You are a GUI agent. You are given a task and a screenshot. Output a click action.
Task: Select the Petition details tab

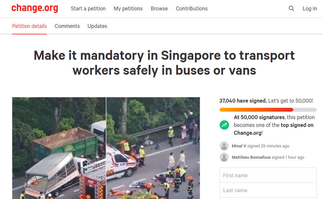[x=30, y=26]
